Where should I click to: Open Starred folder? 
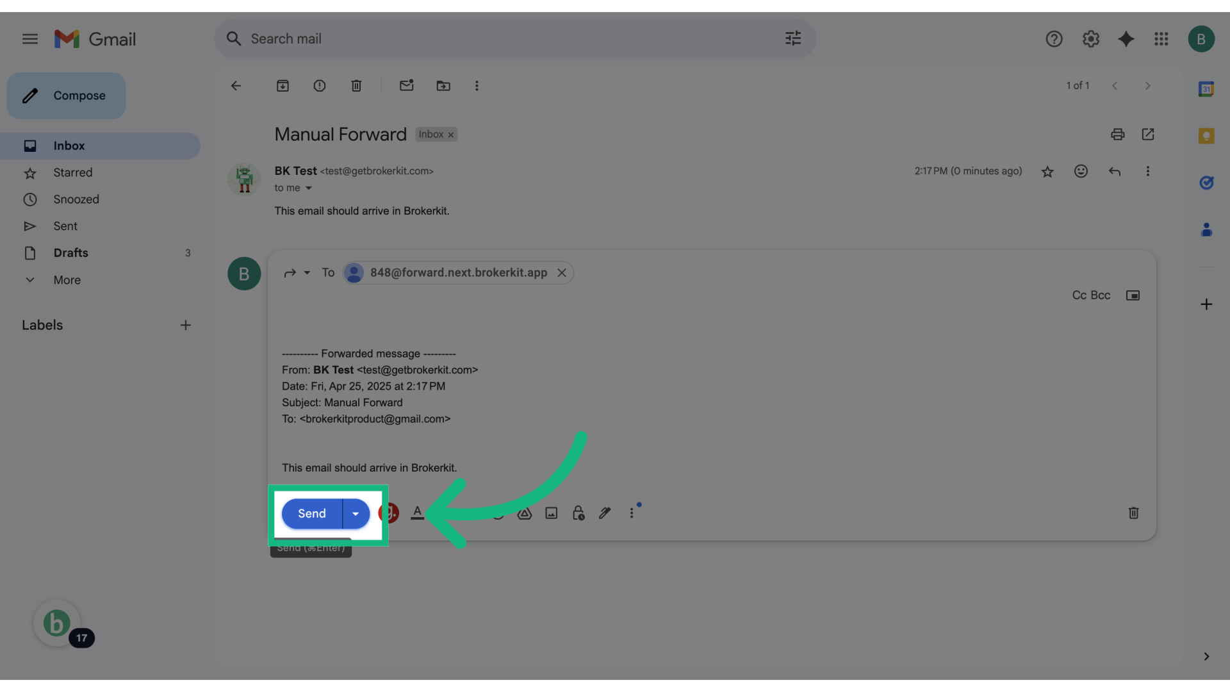point(101,173)
